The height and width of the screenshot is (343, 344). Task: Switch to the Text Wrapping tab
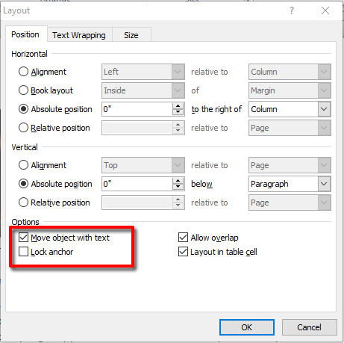click(79, 35)
